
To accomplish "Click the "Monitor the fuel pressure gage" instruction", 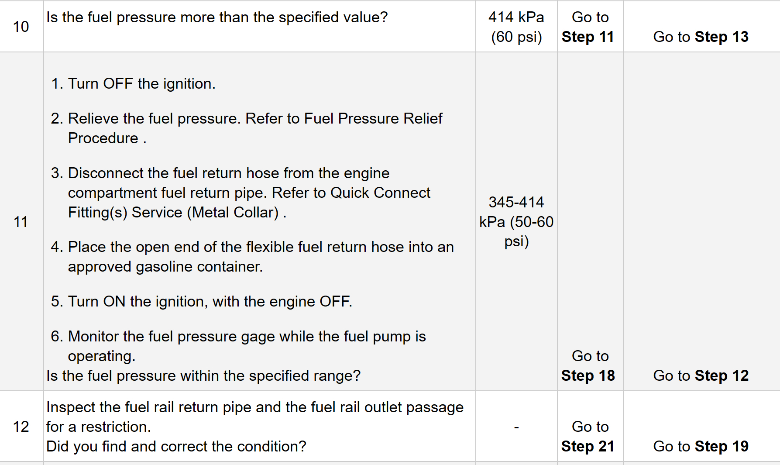I will (247, 336).
